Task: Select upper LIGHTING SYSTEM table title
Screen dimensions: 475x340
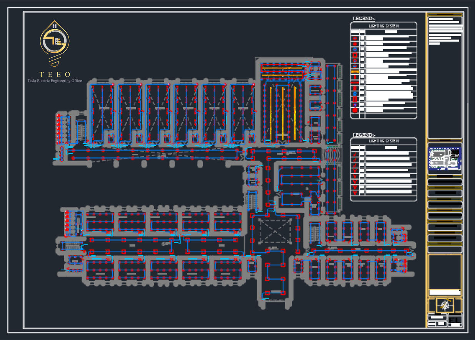Action: coord(383,26)
